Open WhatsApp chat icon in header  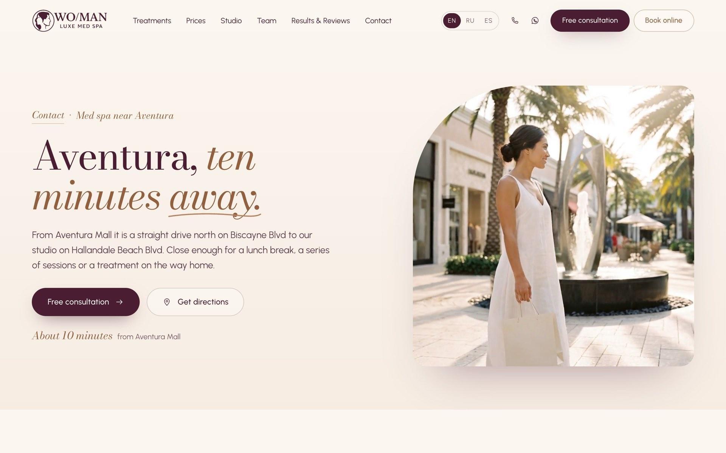pos(535,20)
